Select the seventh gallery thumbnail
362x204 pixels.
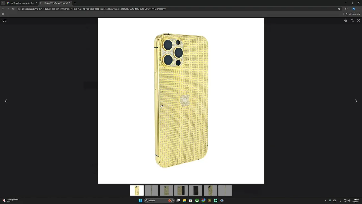(225, 190)
